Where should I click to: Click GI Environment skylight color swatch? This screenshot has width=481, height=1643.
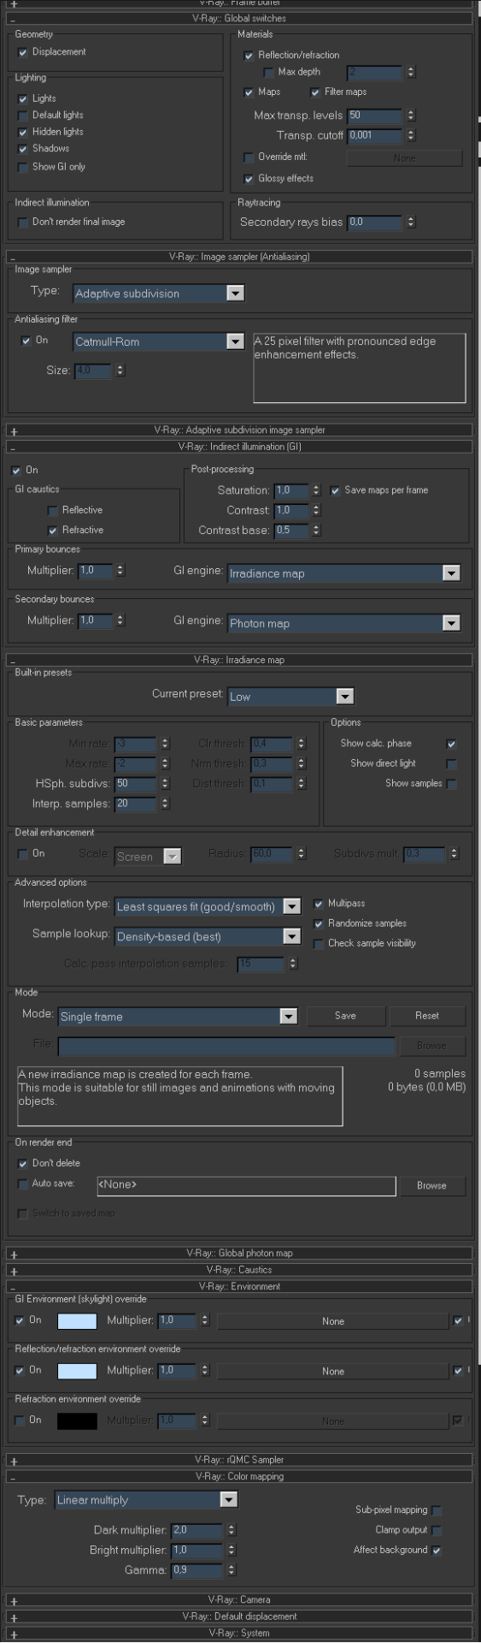[x=77, y=1321]
